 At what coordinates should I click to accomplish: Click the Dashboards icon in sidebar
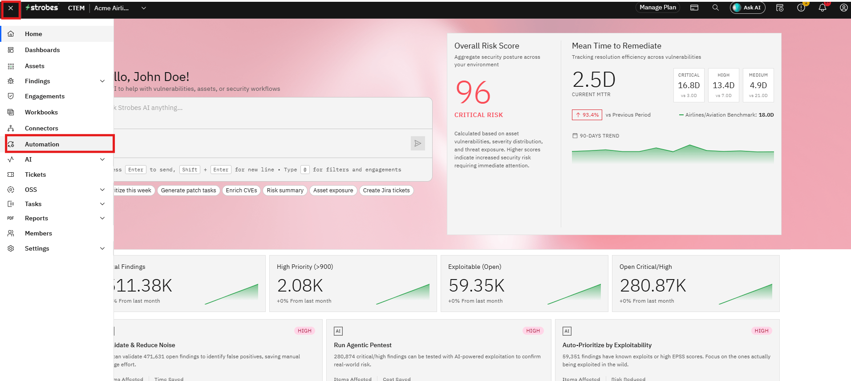pyautogui.click(x=11, y=50)
